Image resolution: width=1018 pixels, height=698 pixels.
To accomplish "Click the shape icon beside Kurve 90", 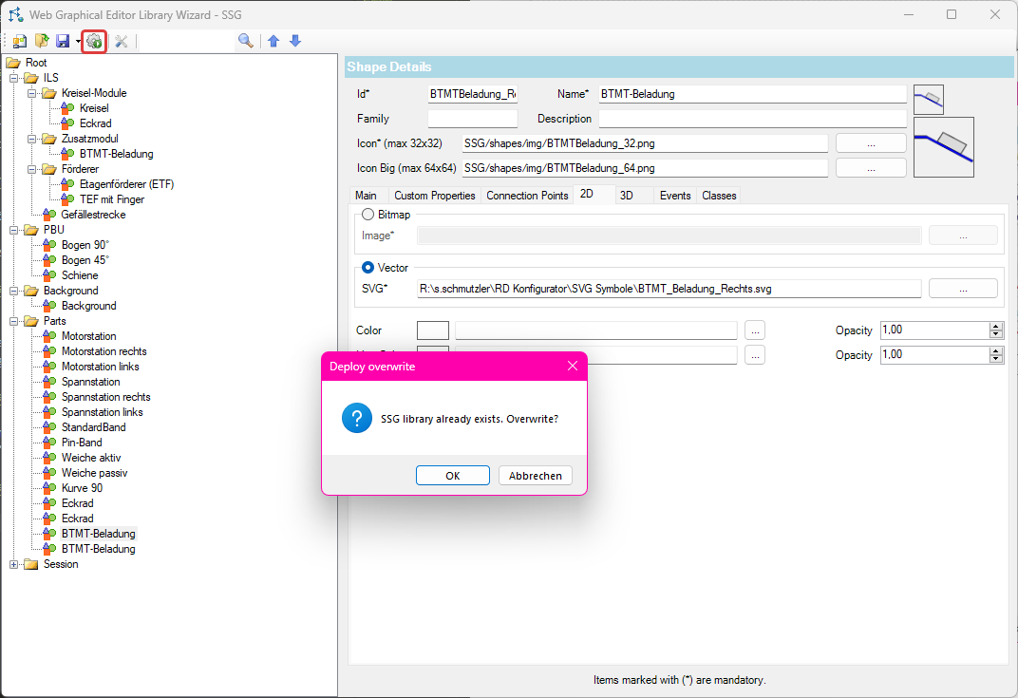I will [49, 487].
